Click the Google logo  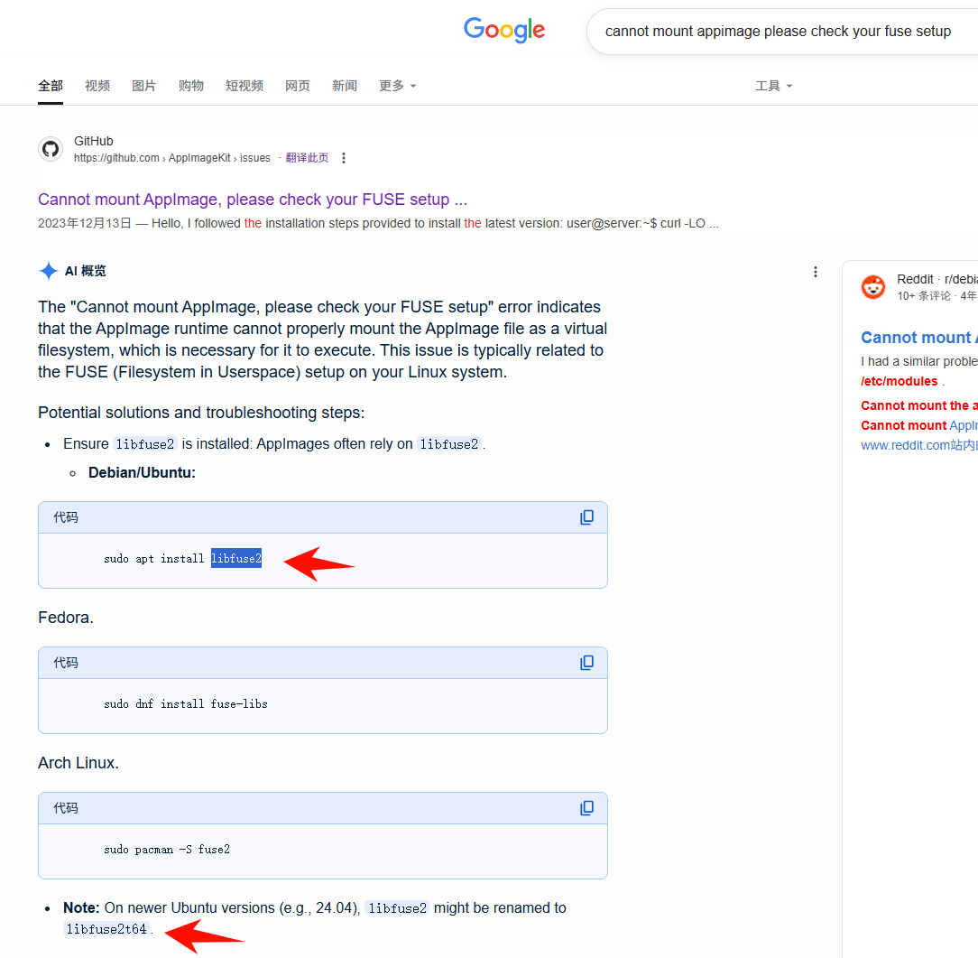pyautogui.click(x=504, y=30)
